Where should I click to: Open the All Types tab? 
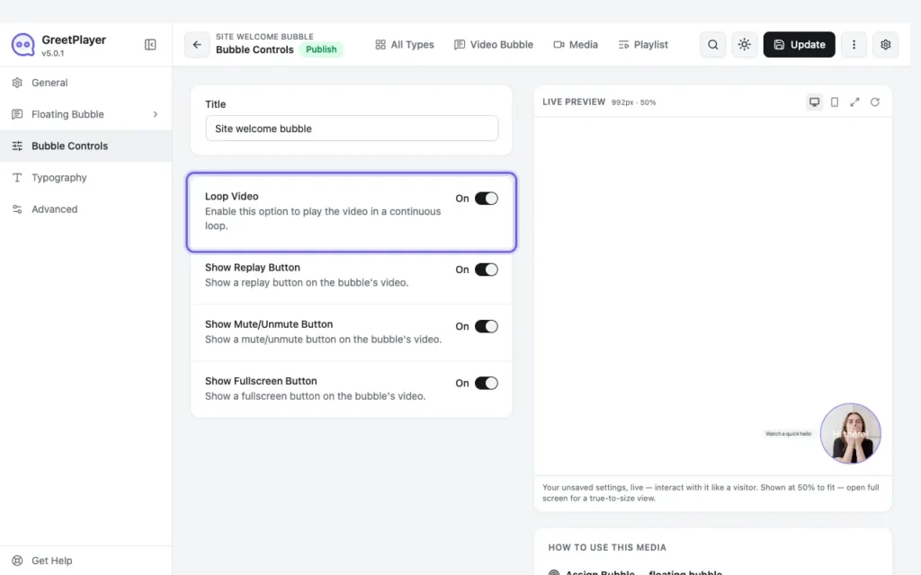tap(404, 45)
